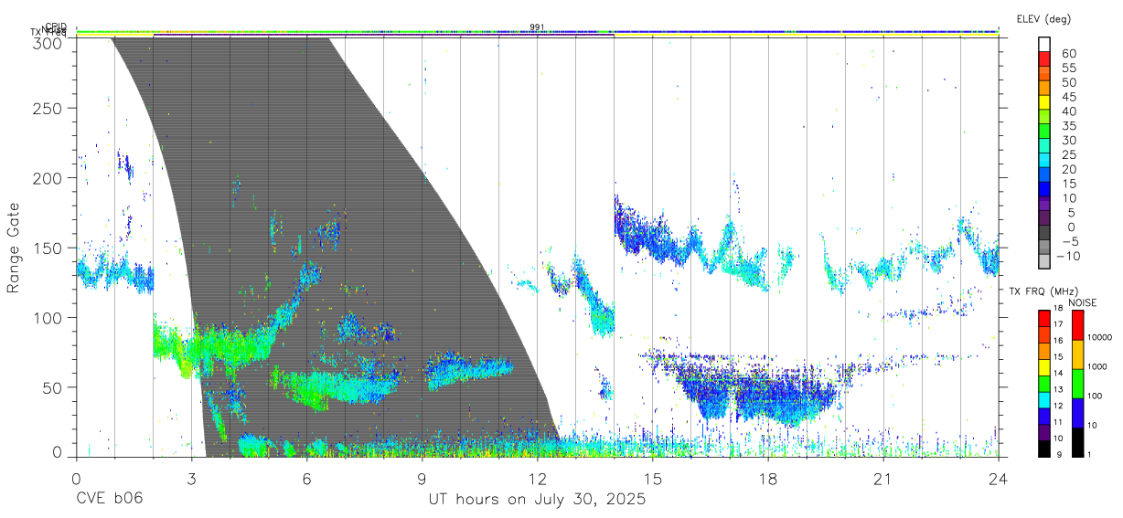Pick the green segment of the TX FRQ bar

coord(1044,382)
